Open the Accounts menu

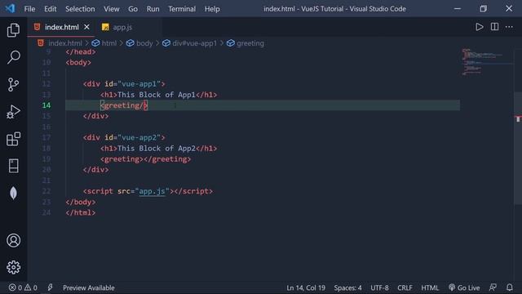13,240
